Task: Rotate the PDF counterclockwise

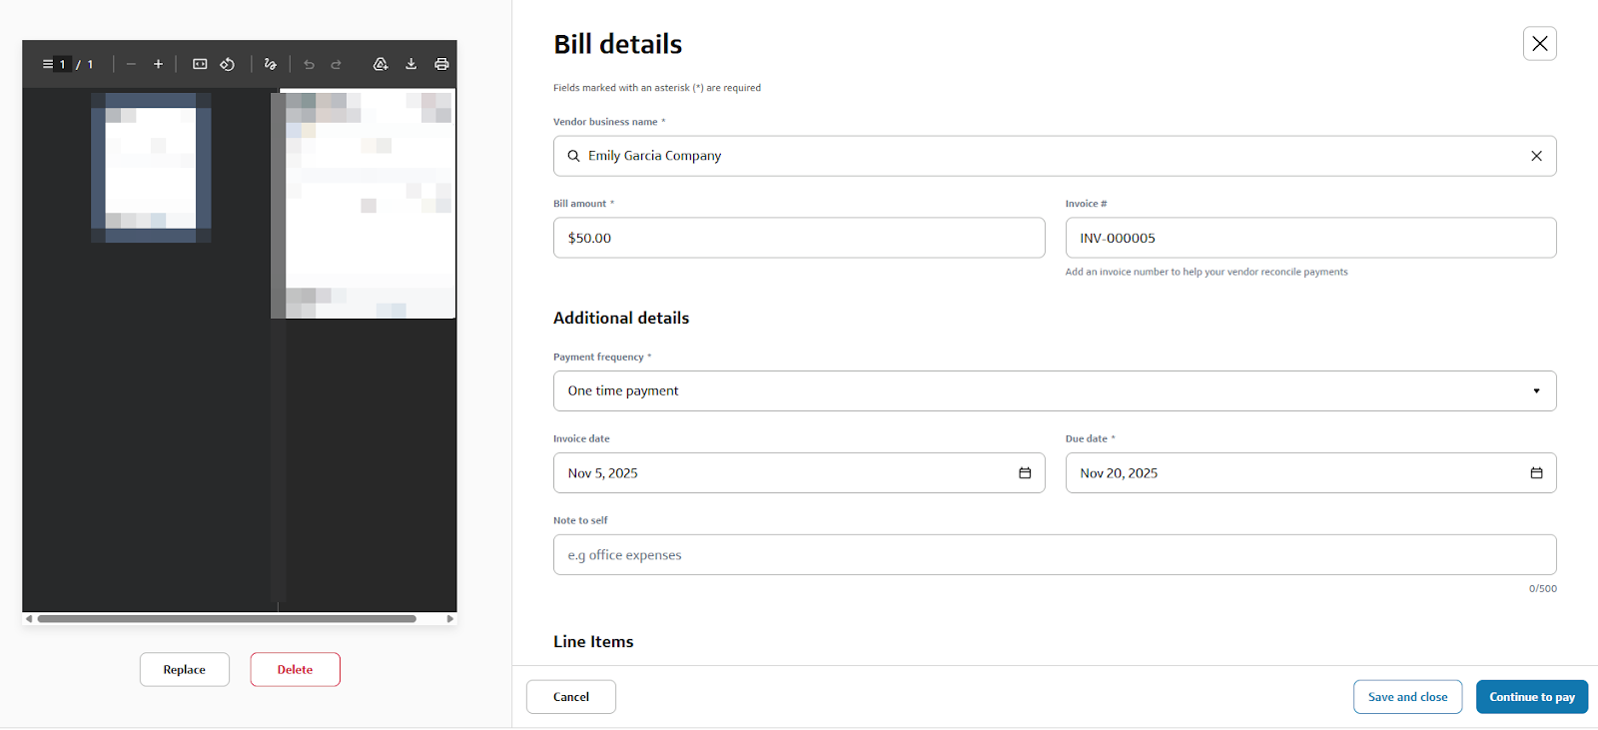Action: coord(228,64)
